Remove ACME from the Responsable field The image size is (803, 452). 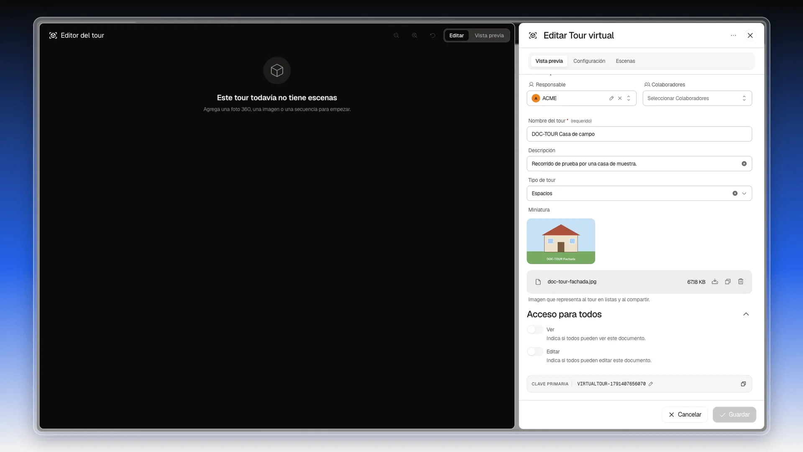620,98
